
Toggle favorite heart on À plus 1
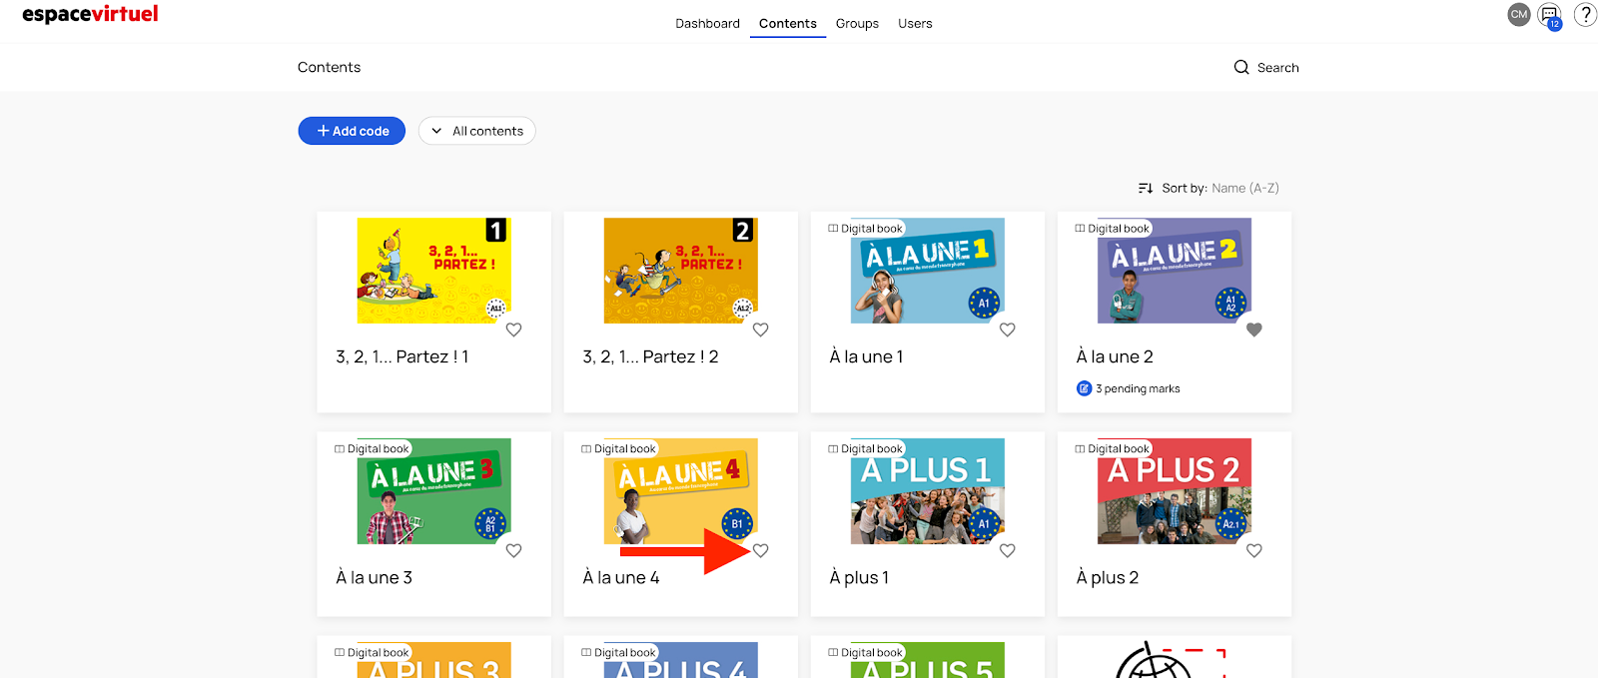click(1007, 550)
